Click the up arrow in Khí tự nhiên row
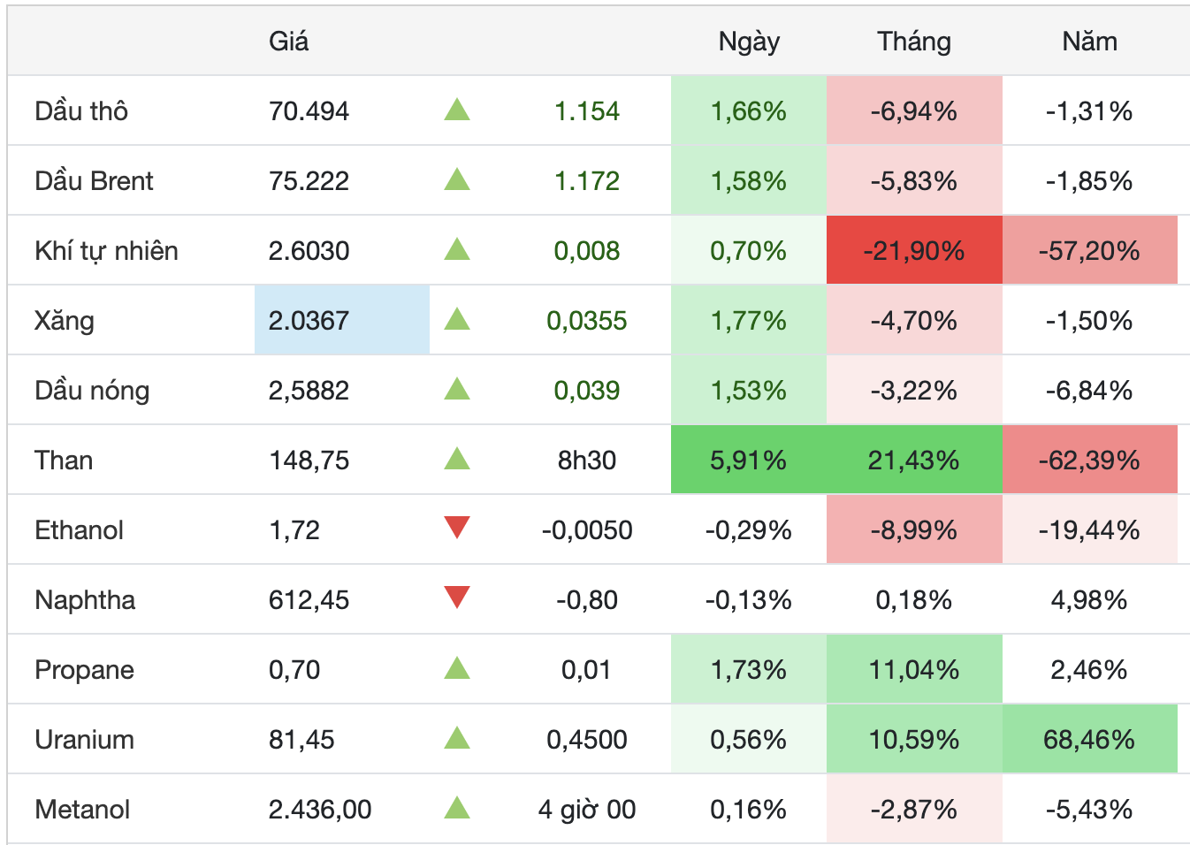 point(457,249)
